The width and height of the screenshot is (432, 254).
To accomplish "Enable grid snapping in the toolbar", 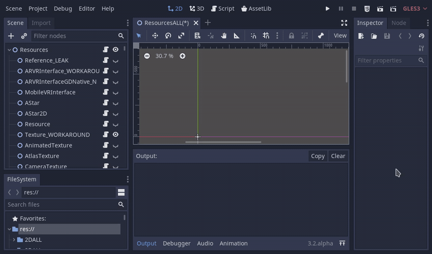I will click(266, 35).
